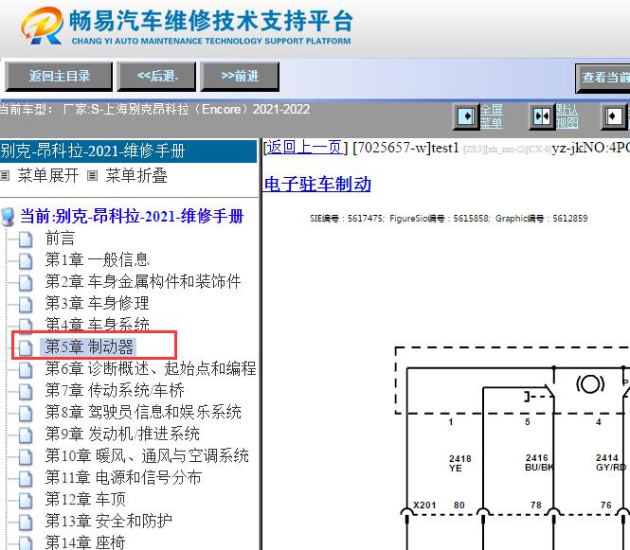Open the 电子驻车制动 link
The width and height of the screenshot is (630, 550).
pyautogui.click(x=317, y=184)
